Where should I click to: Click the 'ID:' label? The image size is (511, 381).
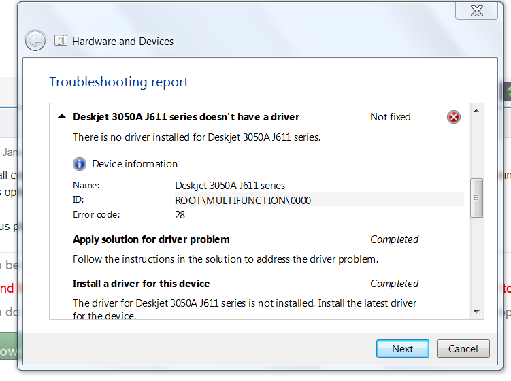coord(78,200)
